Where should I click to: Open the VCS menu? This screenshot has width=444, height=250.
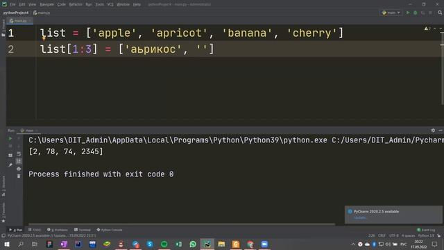click(110, 4)
